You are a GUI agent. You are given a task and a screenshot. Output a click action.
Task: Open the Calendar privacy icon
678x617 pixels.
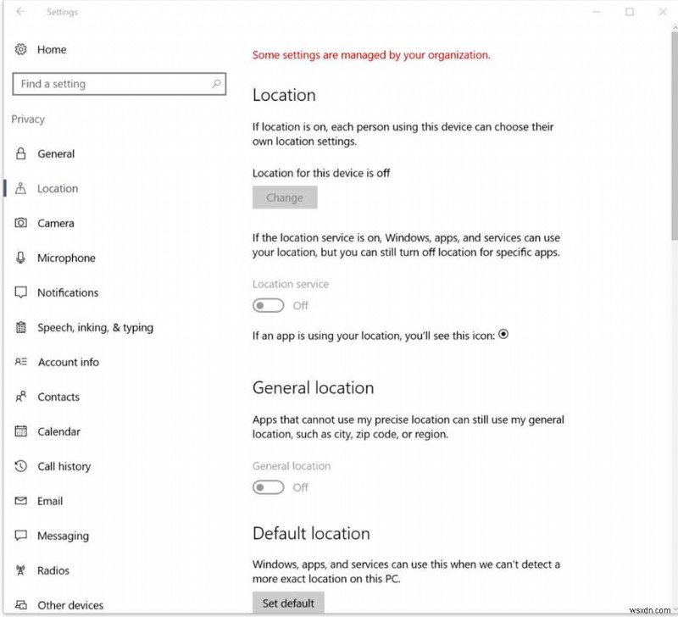(19, 431)
